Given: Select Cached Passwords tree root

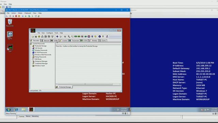Looking at the screenshot, I should coord(38,44).
